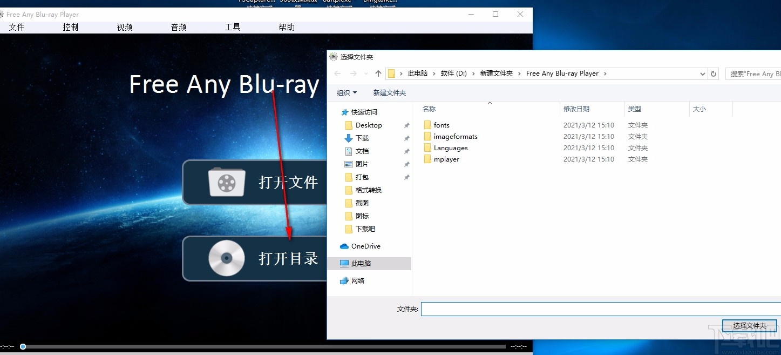Click the refresh icon beside the address bar

click(714, 73)
